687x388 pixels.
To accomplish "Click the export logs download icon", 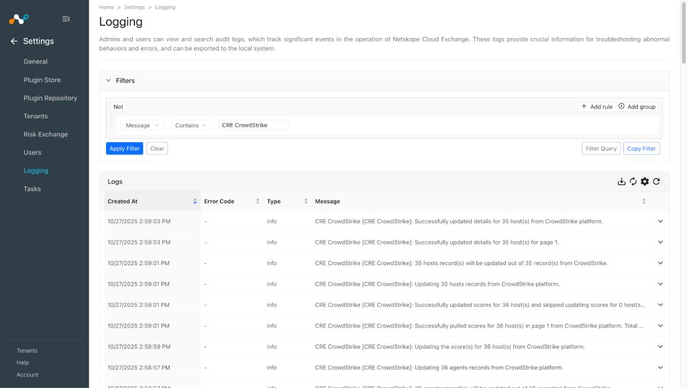I will click(621, 182).
